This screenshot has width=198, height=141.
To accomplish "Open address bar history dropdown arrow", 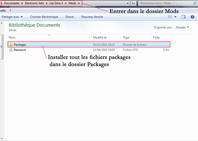I will 127,3.
